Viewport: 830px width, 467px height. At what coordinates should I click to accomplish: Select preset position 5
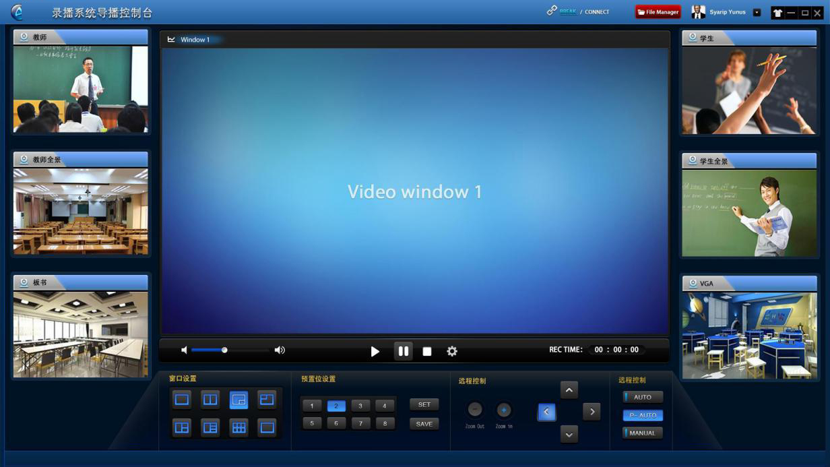click(311, 423)
